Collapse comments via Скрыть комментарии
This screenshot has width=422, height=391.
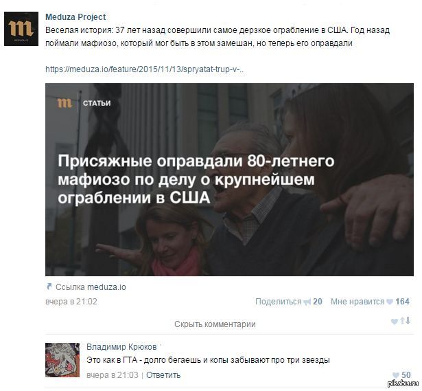click(215, 324)
